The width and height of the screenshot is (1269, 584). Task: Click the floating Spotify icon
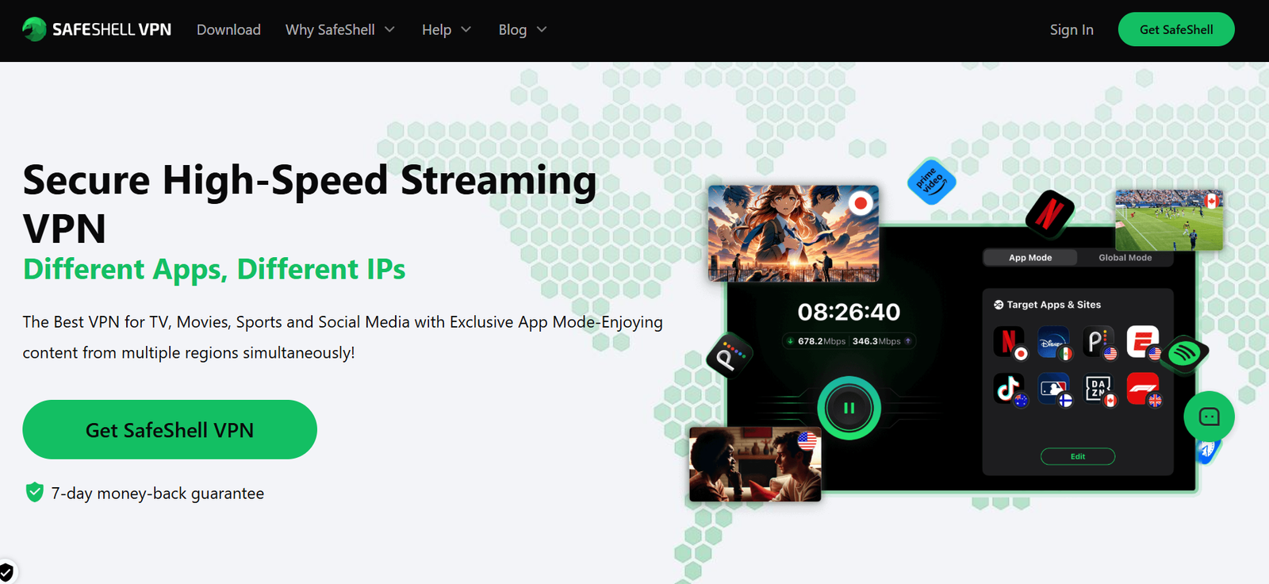pyautogui.click(x=1184, y=352)
